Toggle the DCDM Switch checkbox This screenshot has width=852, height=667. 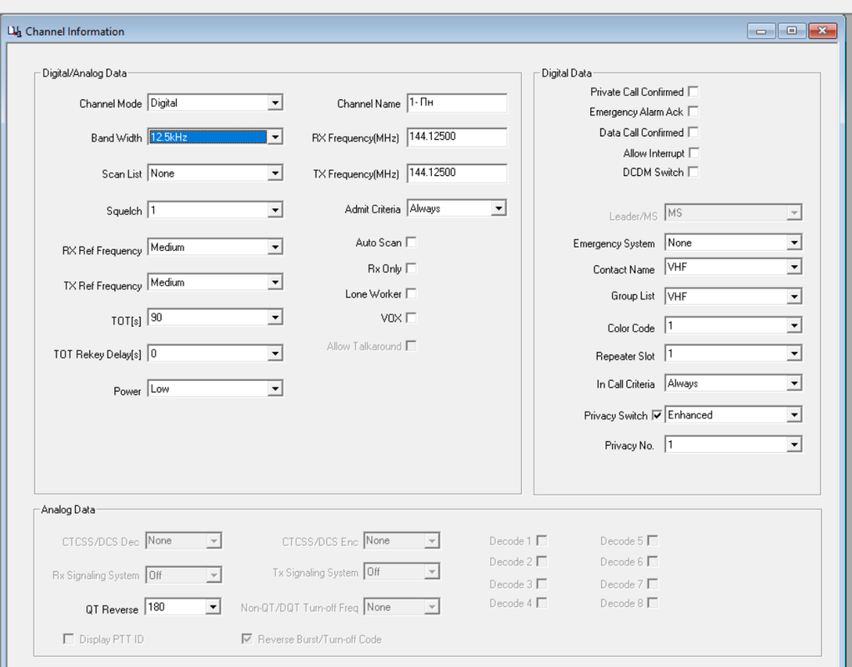pyautogui.click(x=694, y=172)
